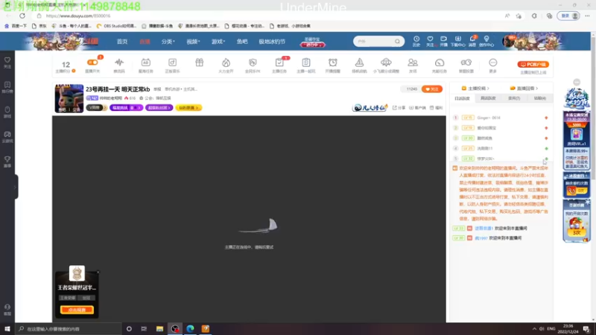Open the sound wave icon tool
Image resolution: width=596 pixels, height=335 pixels.
pyautogui.click(x=119, y=63)
